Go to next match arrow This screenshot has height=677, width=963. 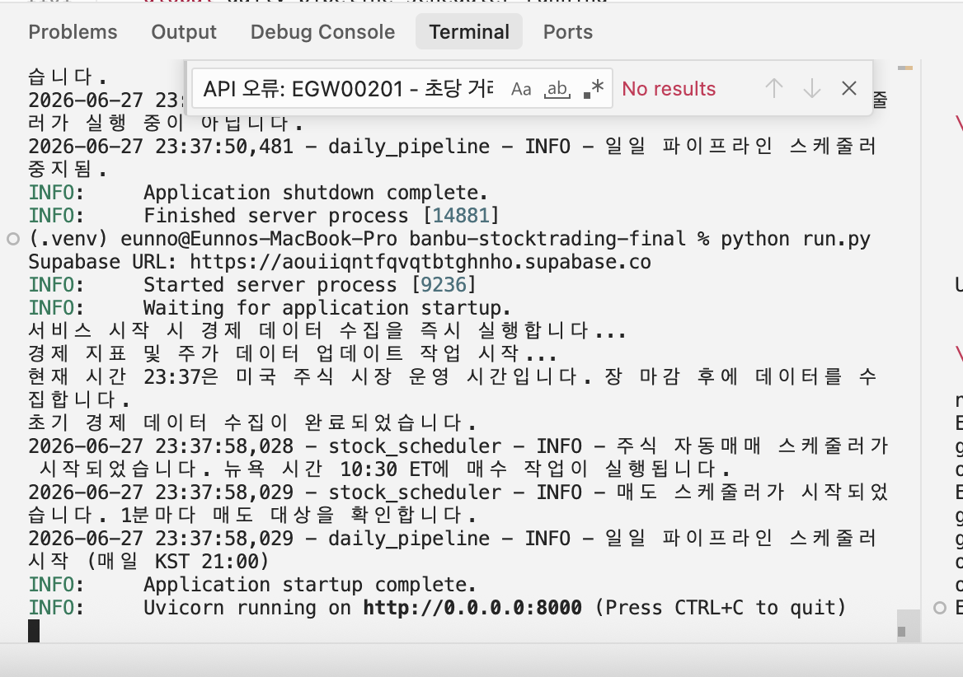tap(812, 89)
